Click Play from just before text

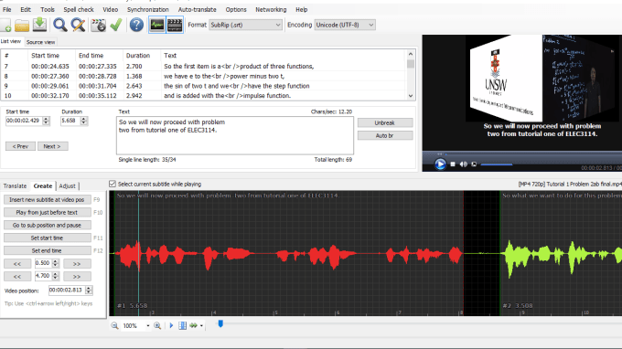coord(48,212)
